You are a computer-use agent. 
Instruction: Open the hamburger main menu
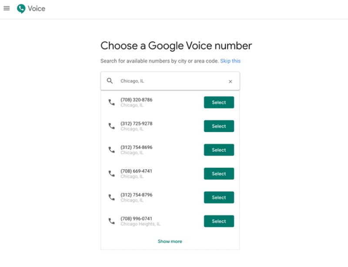tap(7, 8)
